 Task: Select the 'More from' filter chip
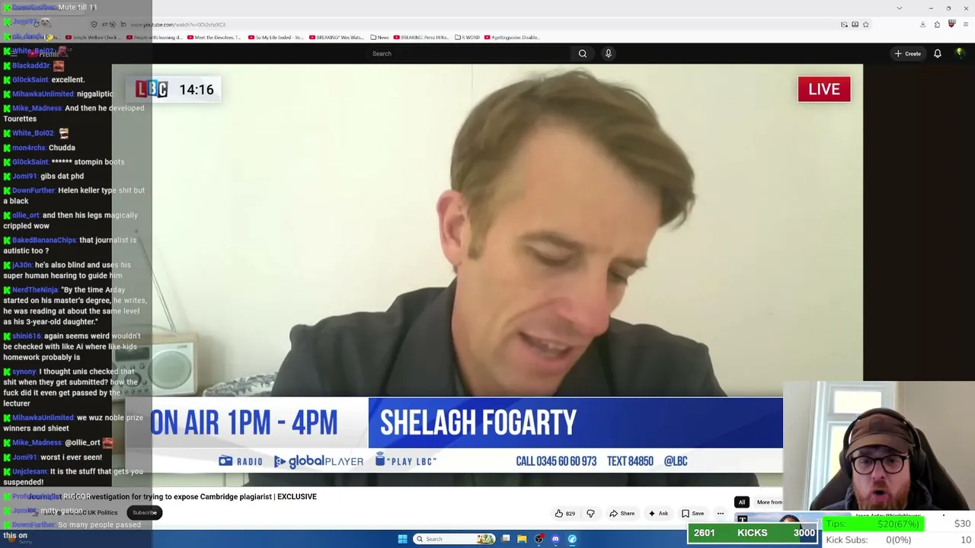769,502
